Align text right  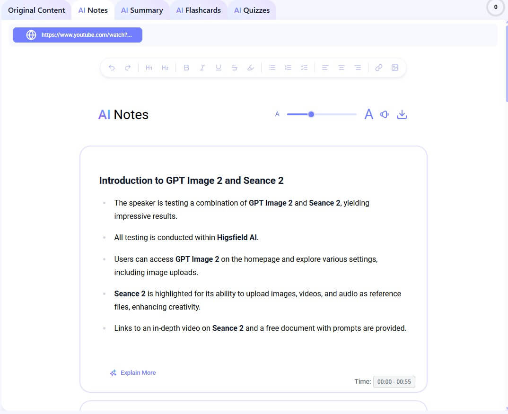357,68
